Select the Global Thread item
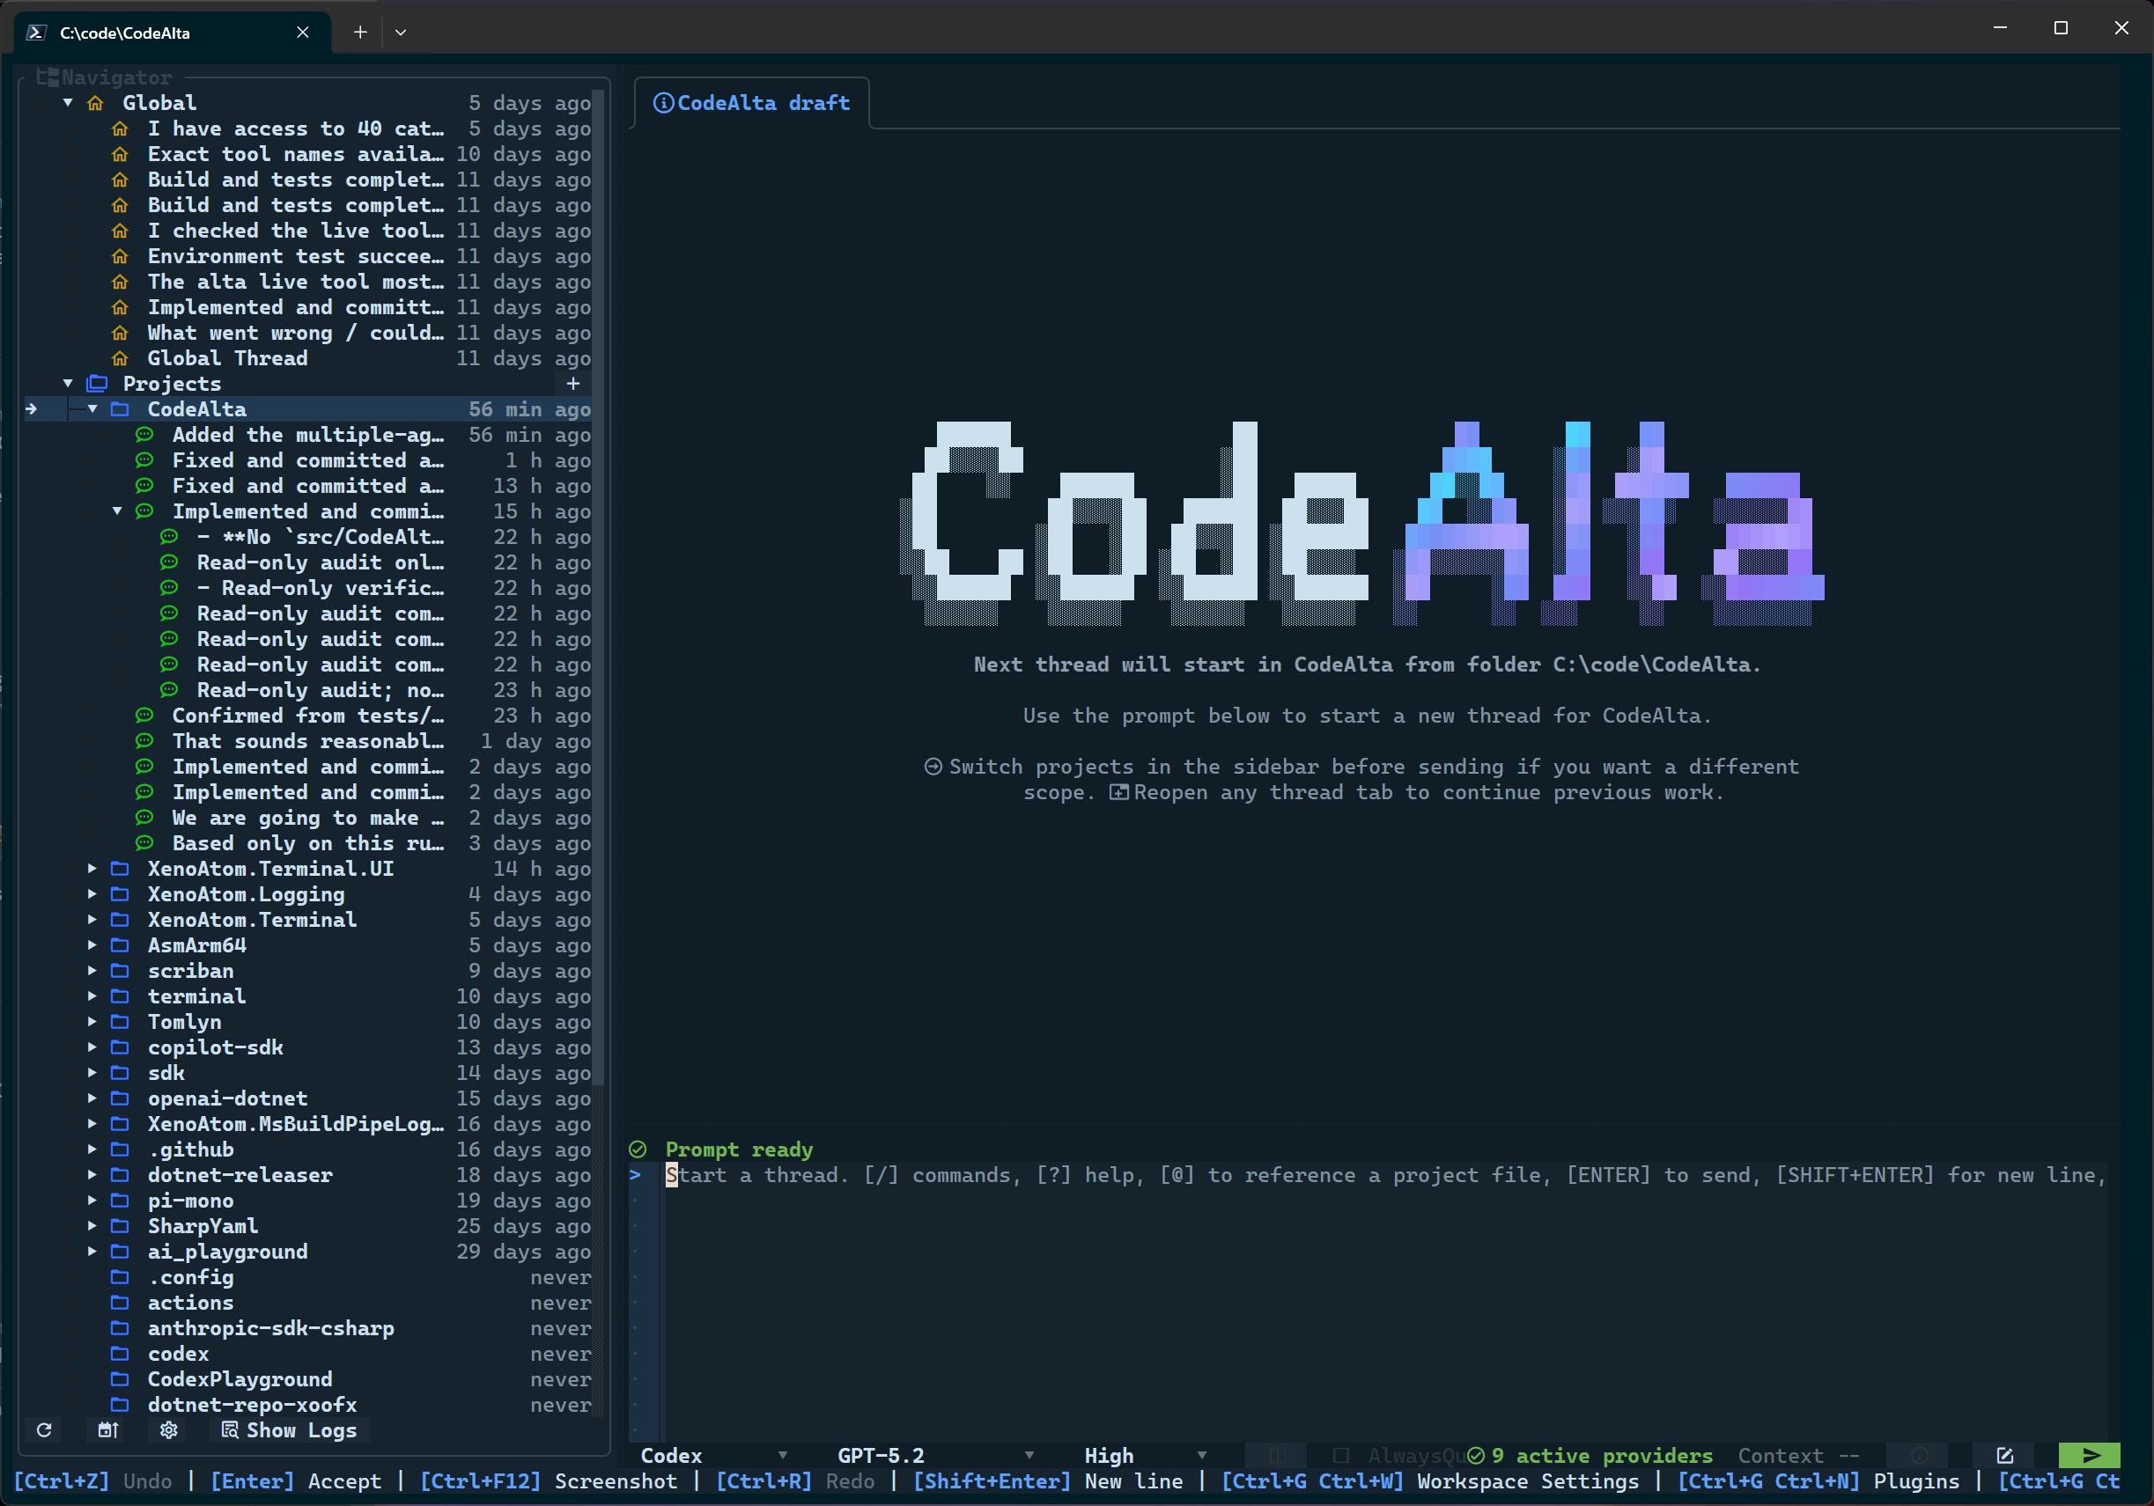 (227, 358)
